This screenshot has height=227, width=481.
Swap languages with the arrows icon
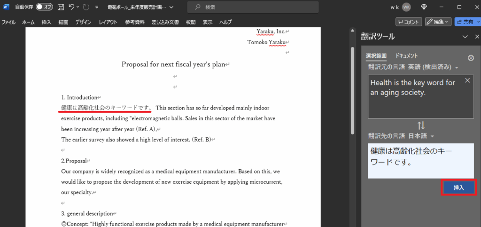coord(421,125)
